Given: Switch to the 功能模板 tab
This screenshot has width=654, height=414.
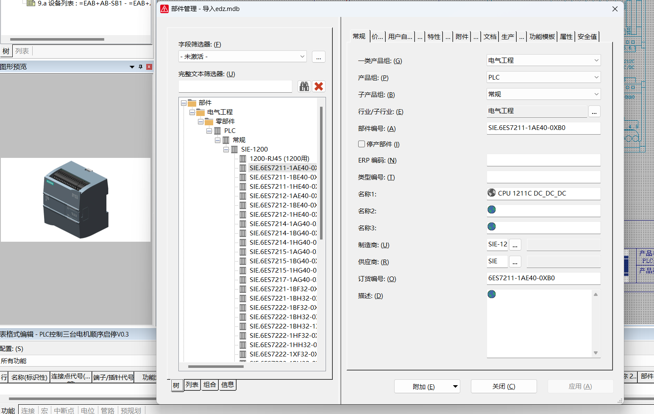Looking at the screenshot, I should tap(542, 36).
